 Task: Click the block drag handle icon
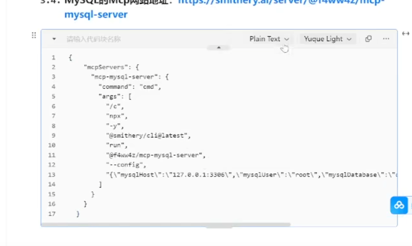pyautogui.click(x=34, y=35)
